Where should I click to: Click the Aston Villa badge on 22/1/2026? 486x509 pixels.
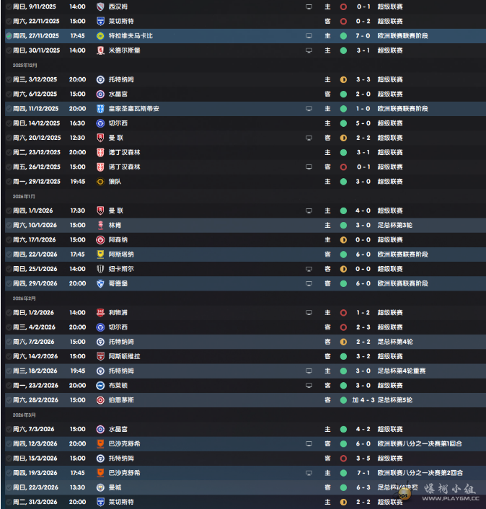coord(100,254)
